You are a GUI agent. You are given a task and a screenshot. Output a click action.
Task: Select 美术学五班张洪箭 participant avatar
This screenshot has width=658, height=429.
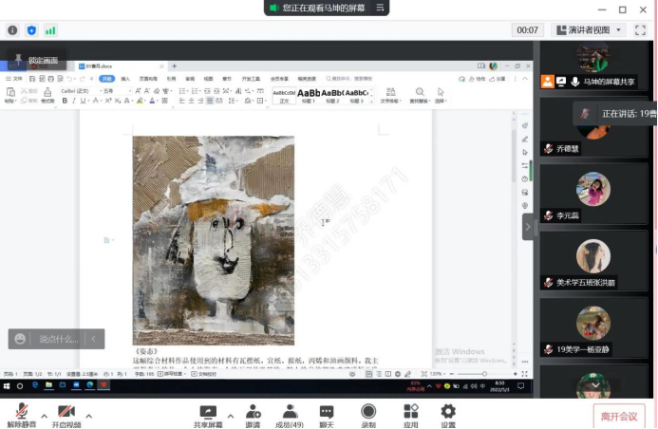(x=592, y=256)
